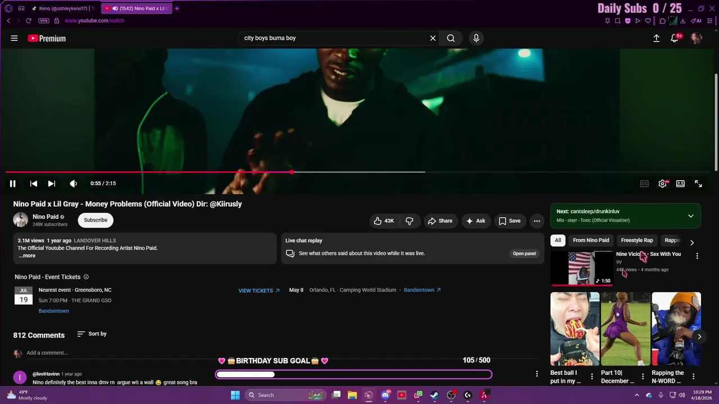Toggle theater mode
Screen dimensions: 719x404
(x=680, y=183)
